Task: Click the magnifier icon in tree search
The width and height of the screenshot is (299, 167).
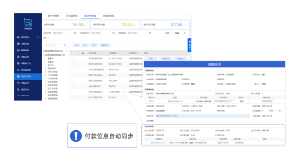Action: pos(65,45)
